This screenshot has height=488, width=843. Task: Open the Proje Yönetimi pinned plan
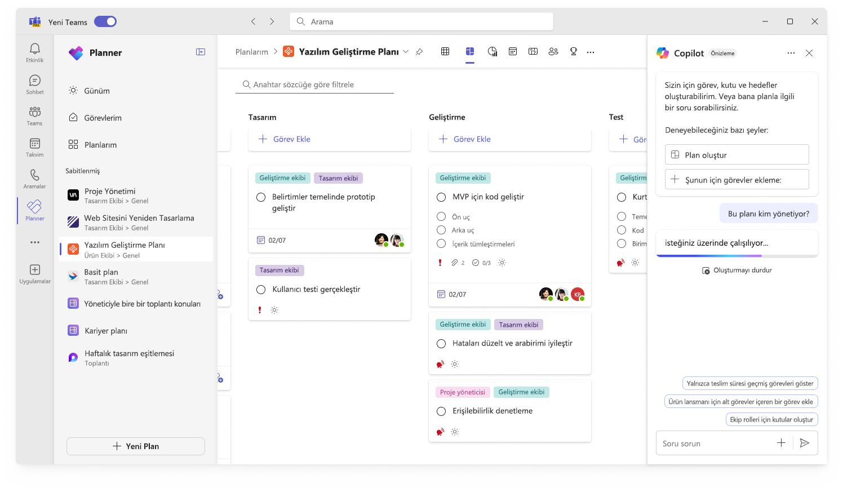[x=136, y=196]
